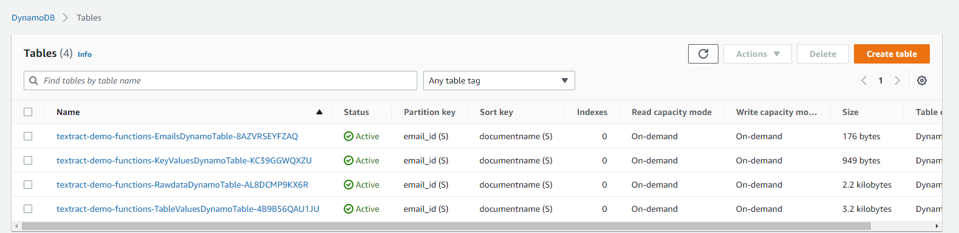This screenshot has width=959, height=233.
Task: Check the RawdataDynamoTable row checkbox
Action: [x=28, y=185]
